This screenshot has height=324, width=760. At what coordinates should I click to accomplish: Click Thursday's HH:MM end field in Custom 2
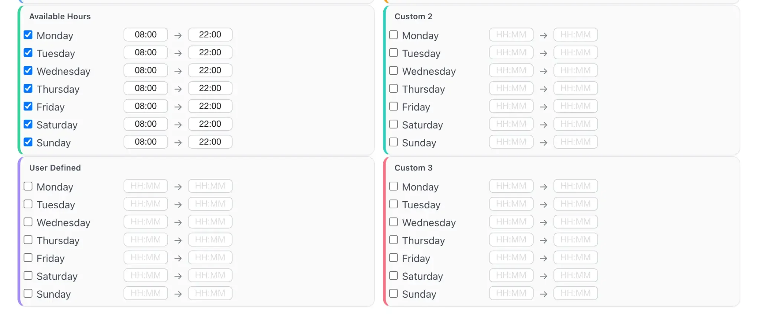[x=575, y=88]
